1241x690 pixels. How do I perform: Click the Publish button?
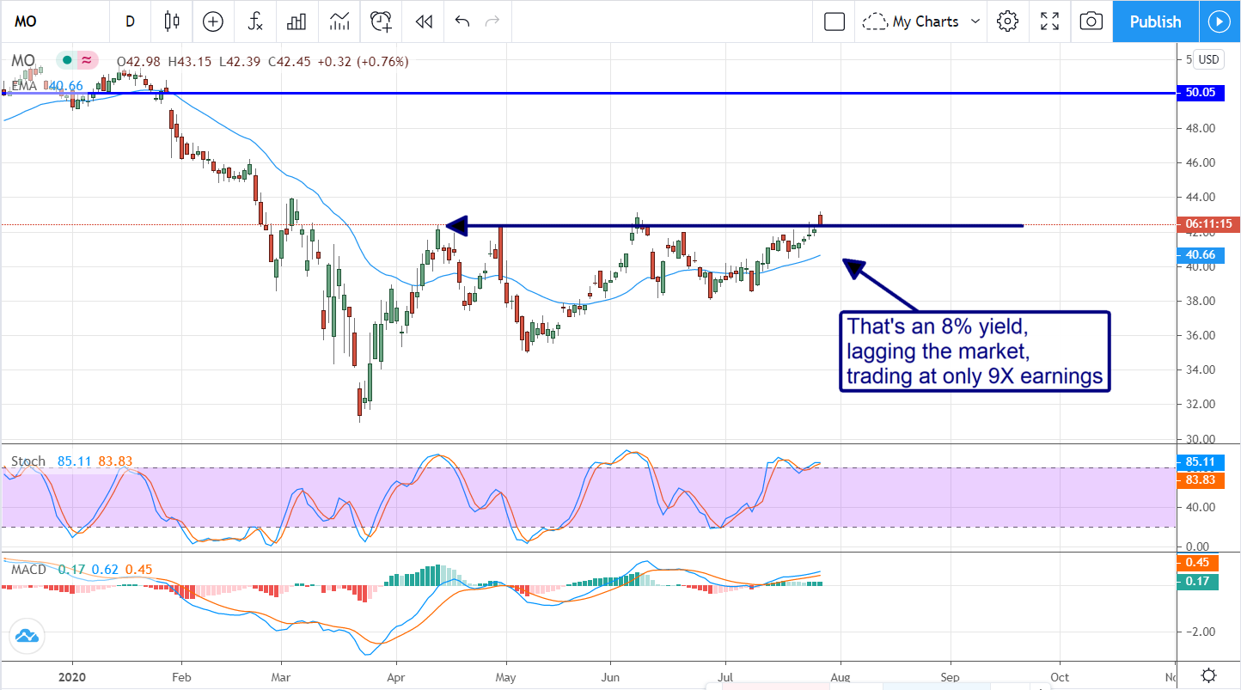coord(1154,21)
